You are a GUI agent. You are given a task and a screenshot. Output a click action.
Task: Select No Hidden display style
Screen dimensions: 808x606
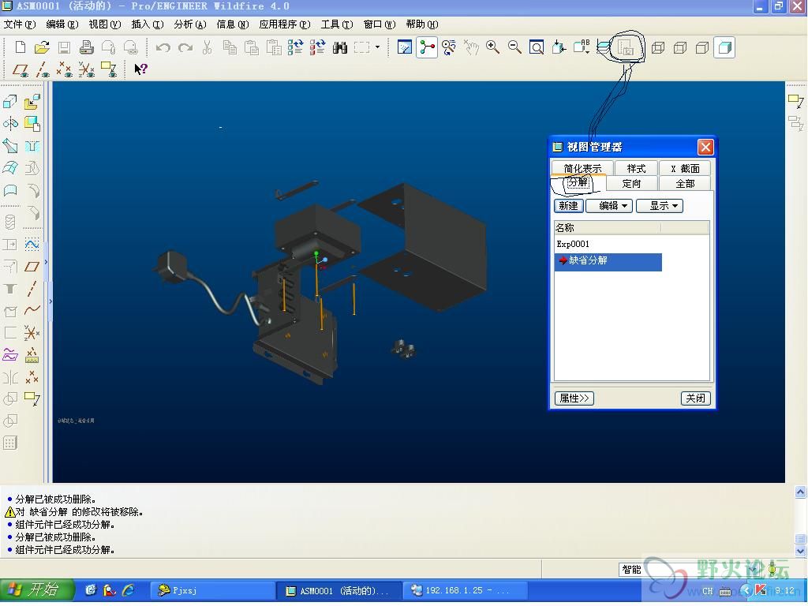[701, 48]
